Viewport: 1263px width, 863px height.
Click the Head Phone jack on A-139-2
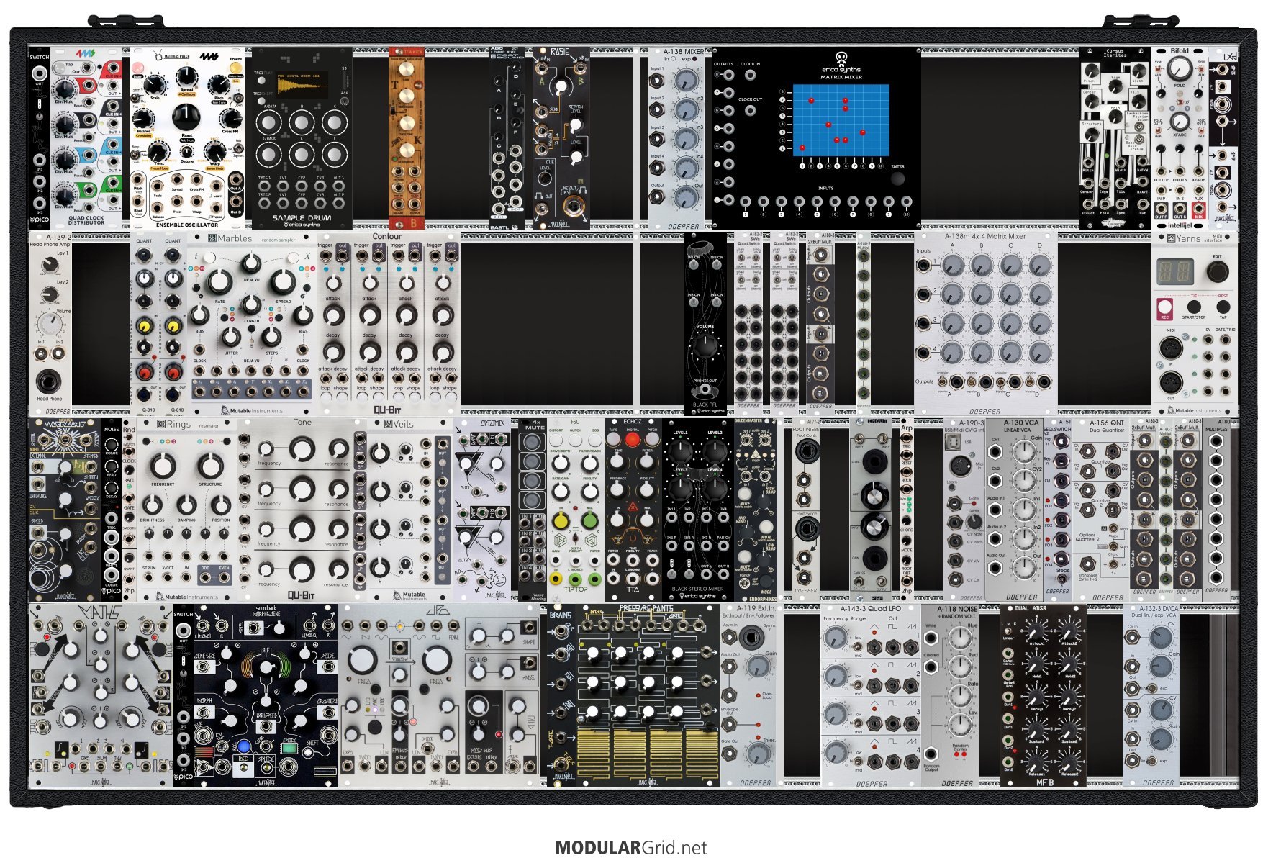tap(49, 381)
